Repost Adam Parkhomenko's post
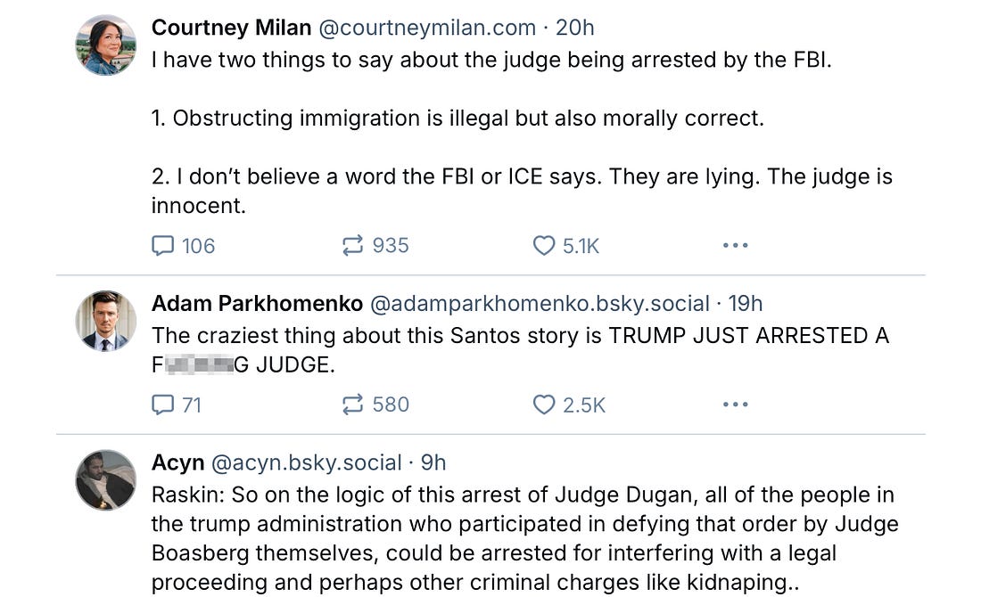The image size is (981, 597). pyautogui.click(x=353, y=405)
